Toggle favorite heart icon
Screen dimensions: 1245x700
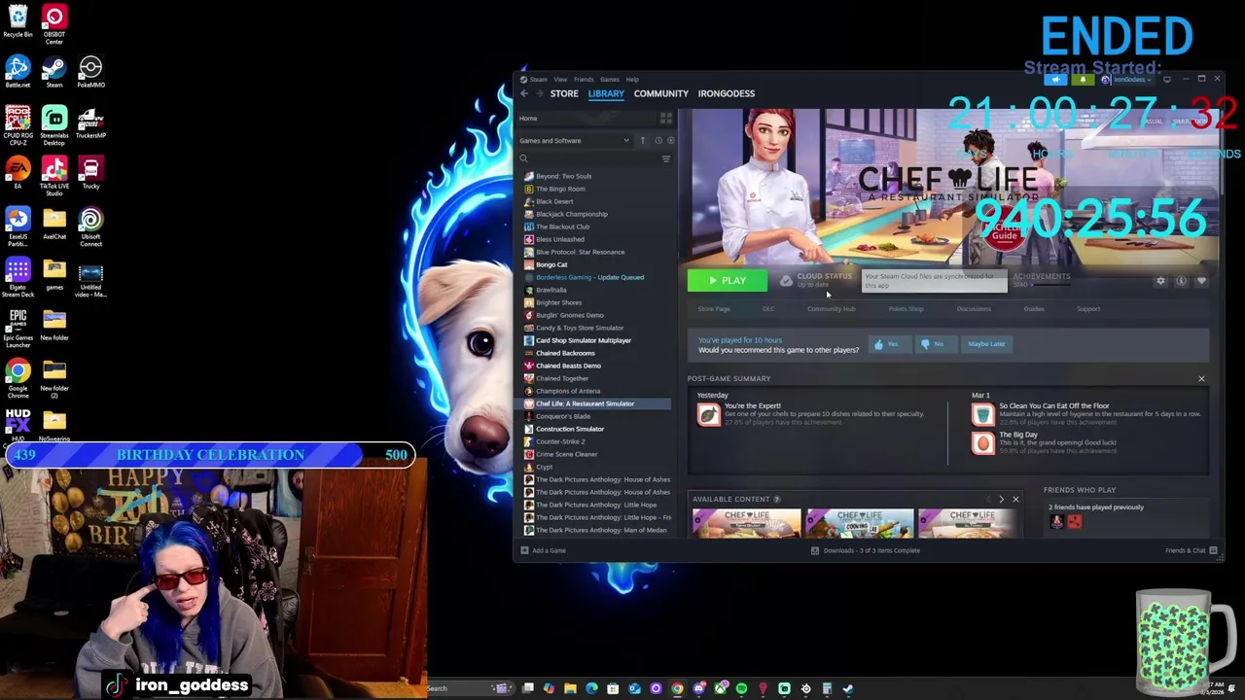tap(1201, 281)
